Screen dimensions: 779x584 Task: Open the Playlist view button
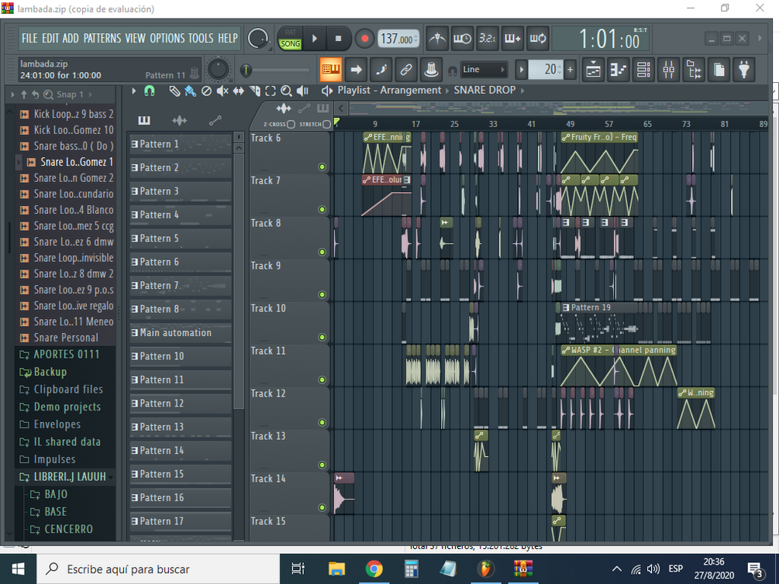tap(593, 70)
